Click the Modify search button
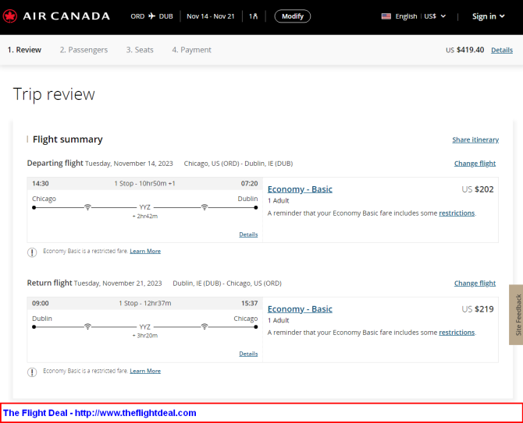Viewport: 523px width, 423px height. (x=293, y=16)
